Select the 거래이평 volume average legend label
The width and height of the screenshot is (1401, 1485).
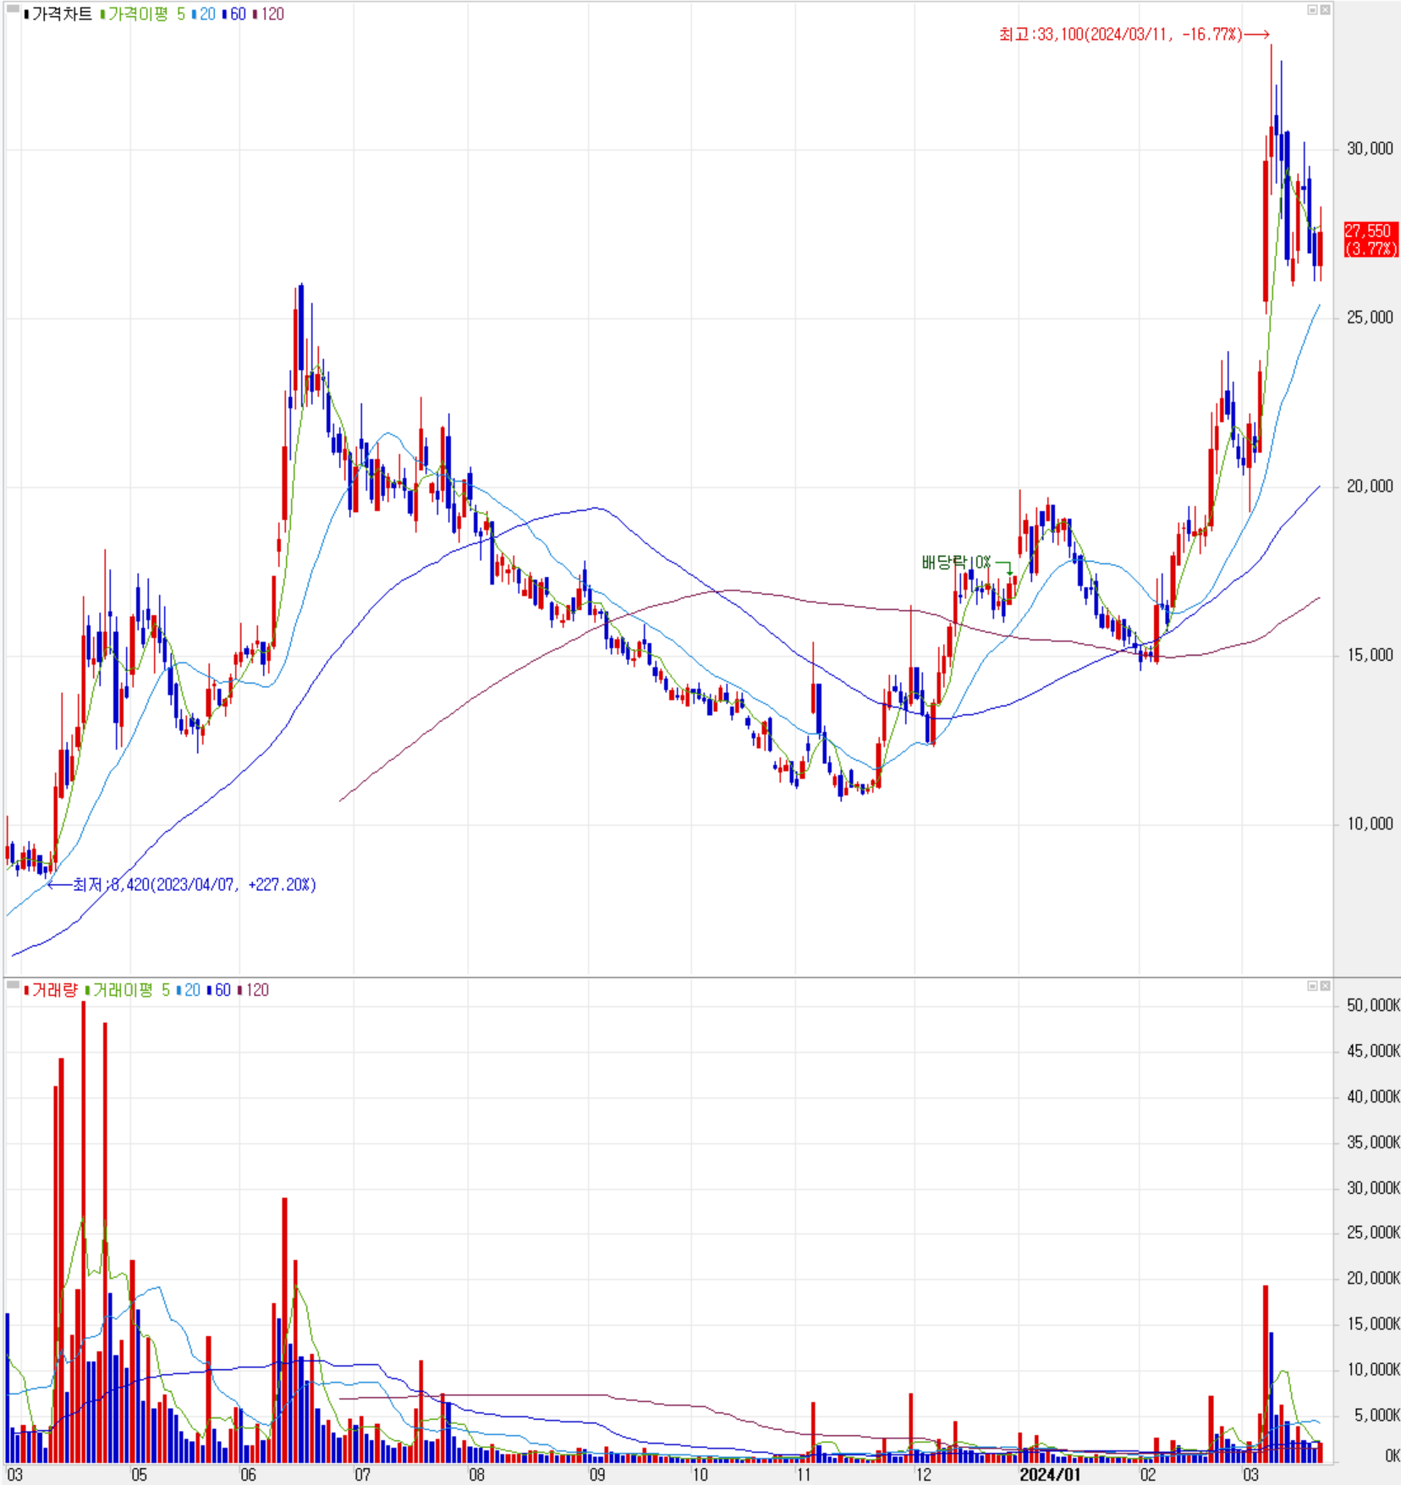click(123, 990)
